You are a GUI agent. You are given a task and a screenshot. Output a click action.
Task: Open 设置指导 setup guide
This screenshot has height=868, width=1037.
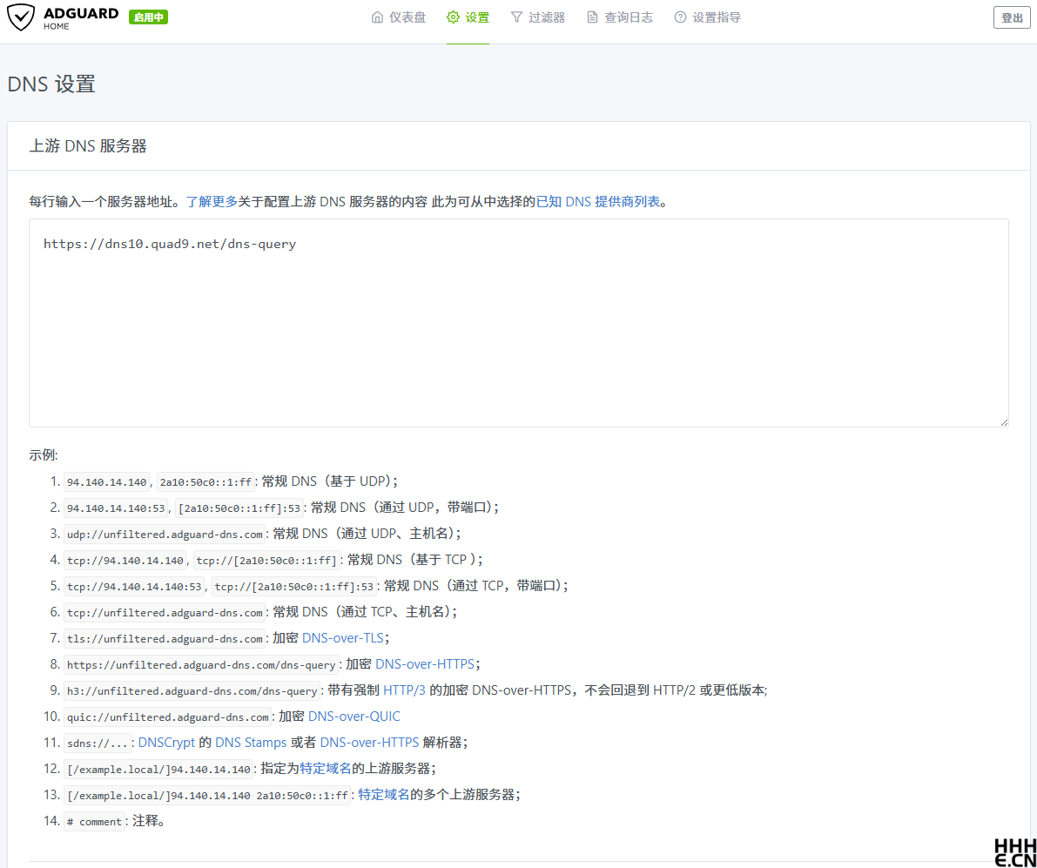coord(708,17)
